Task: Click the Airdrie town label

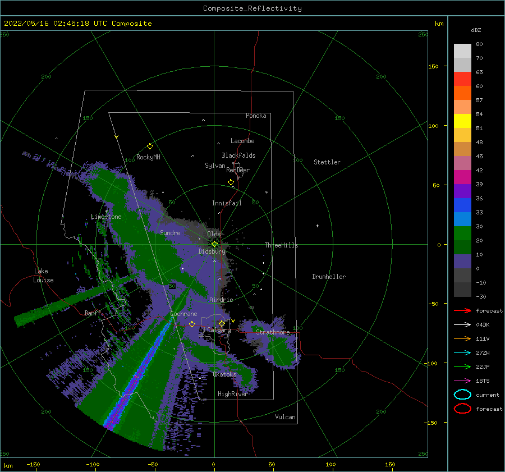Action: (x=221, y=300)
